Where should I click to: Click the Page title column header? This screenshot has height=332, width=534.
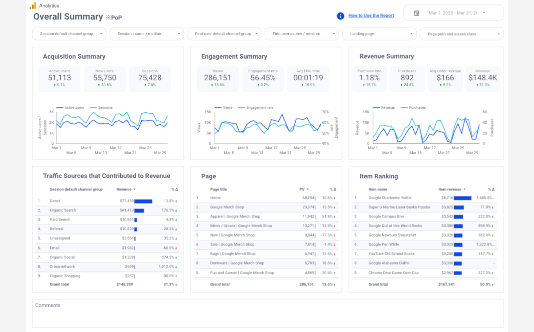point(218,189)
